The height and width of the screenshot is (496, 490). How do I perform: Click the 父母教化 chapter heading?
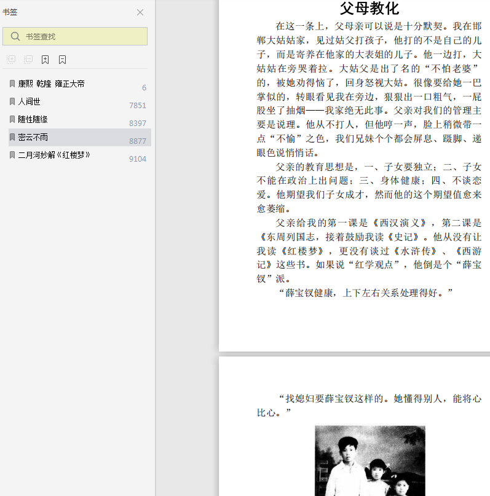[369, 8]
